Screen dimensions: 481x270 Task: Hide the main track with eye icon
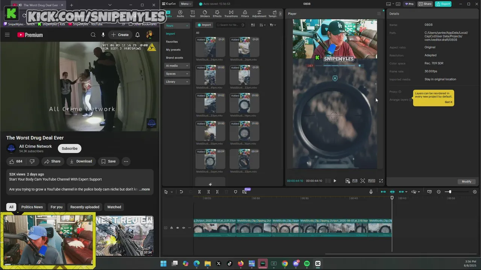(178, 228)
